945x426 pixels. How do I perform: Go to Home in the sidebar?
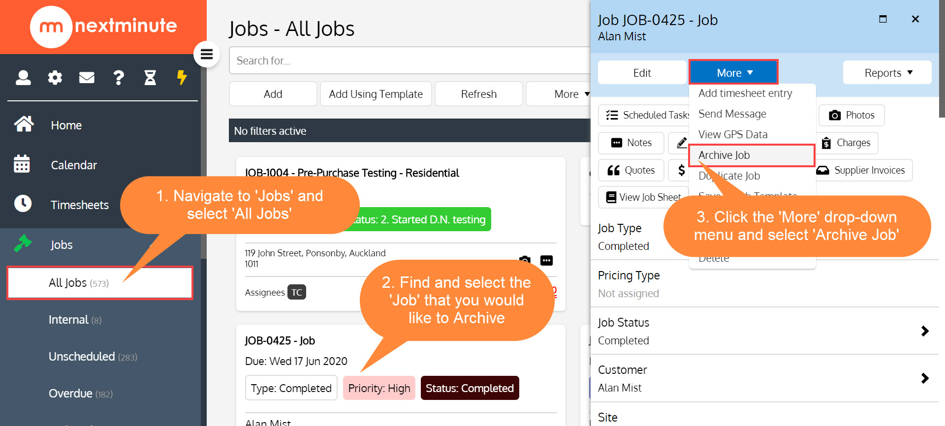66,125
